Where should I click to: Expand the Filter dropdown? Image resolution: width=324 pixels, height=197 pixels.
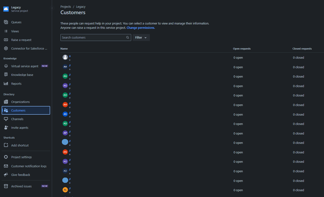pyautogui.click(x=141, y=38)
